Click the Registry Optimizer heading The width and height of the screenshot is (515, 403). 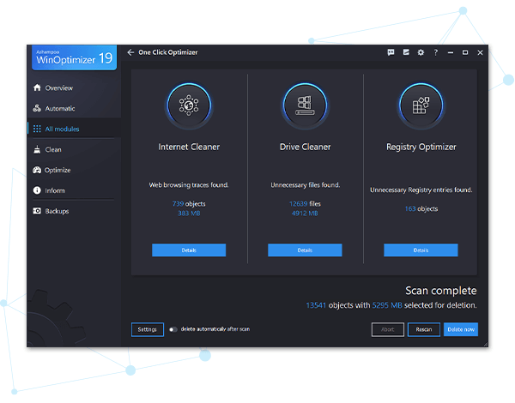click(421, 147)
